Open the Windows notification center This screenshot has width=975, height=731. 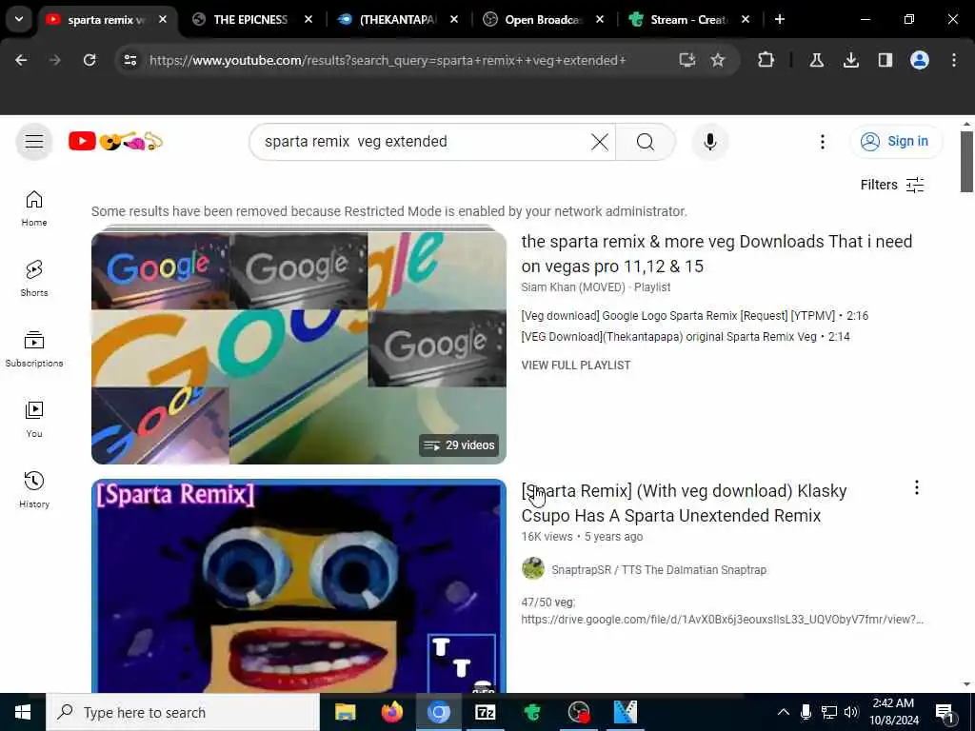click(945, 712)
